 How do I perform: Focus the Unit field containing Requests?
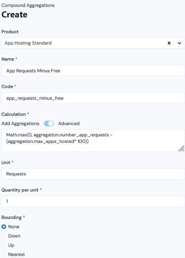point(93,174)
